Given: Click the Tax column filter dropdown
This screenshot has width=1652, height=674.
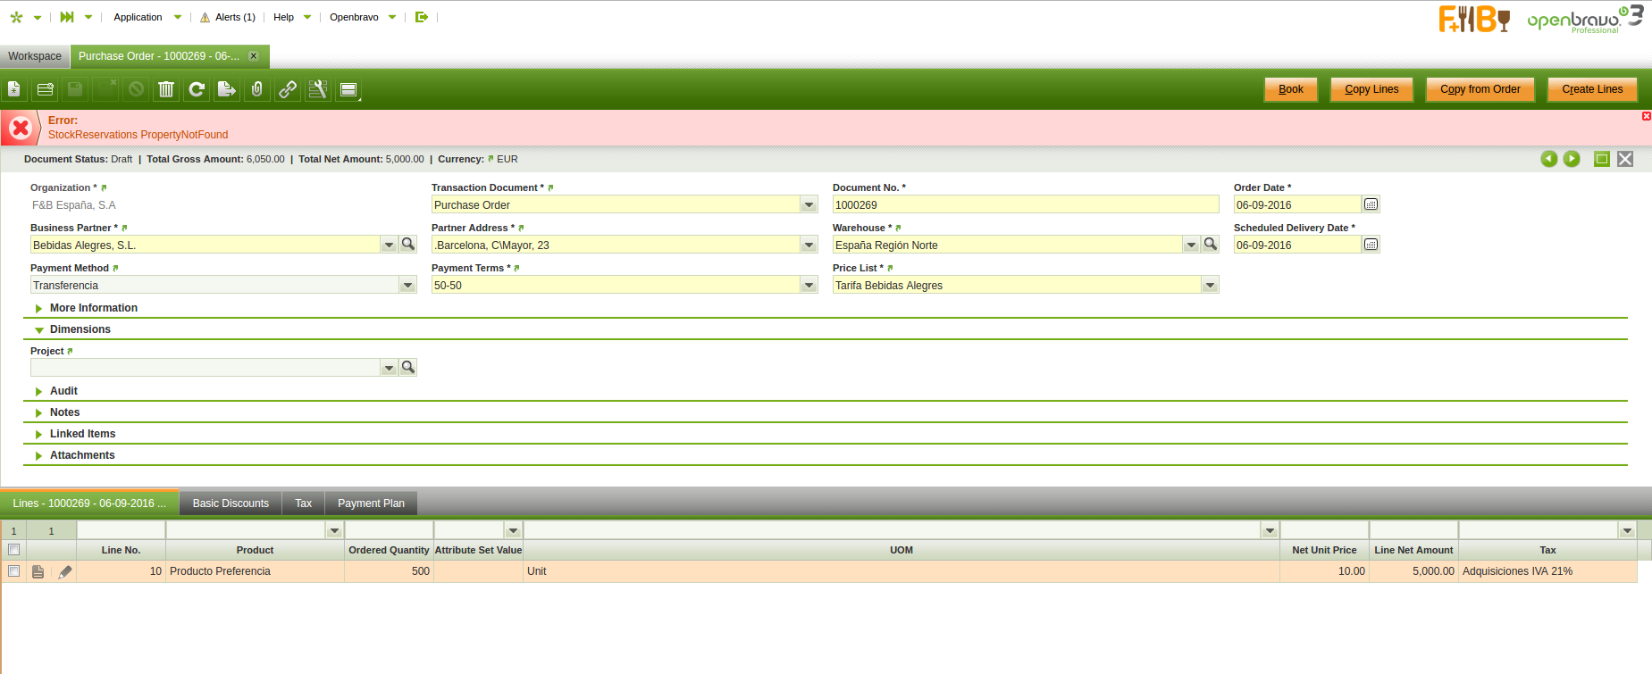Looking at the screenshot, I should click(1627, 530).
